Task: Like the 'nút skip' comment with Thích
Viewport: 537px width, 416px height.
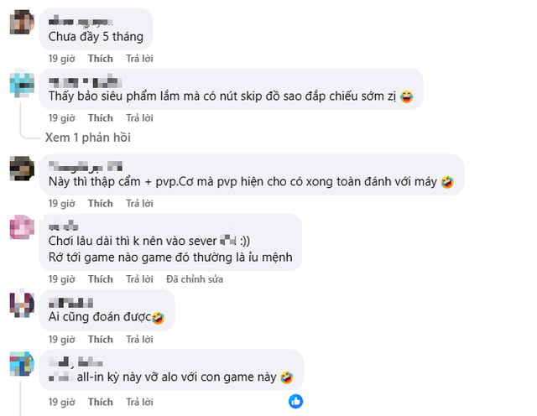Action: click(x=101, y=119)
